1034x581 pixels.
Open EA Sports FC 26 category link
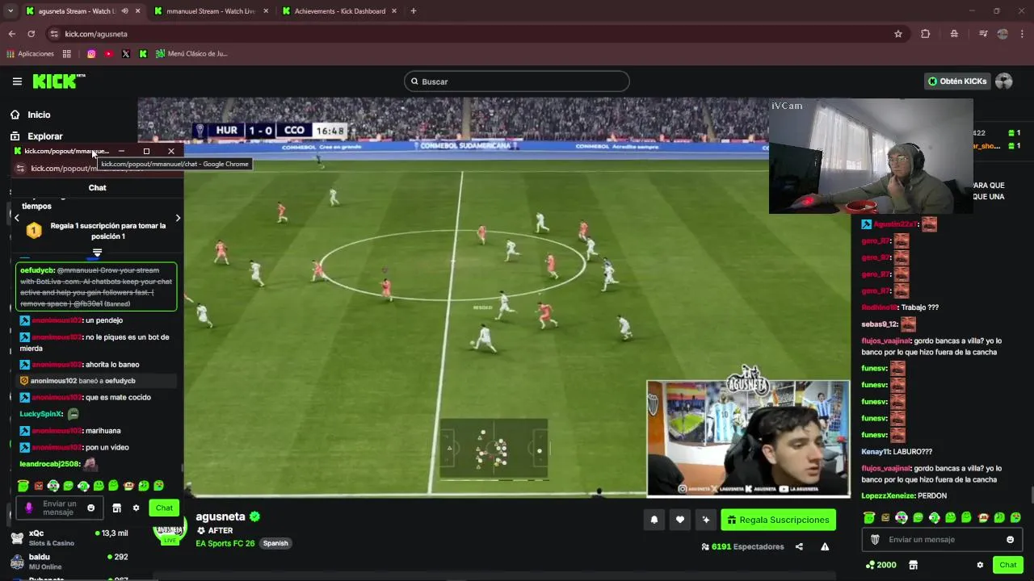point(225,543)
